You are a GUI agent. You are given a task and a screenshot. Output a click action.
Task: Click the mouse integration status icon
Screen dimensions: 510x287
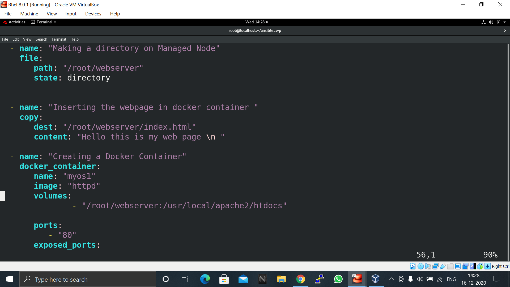point(480,266)
